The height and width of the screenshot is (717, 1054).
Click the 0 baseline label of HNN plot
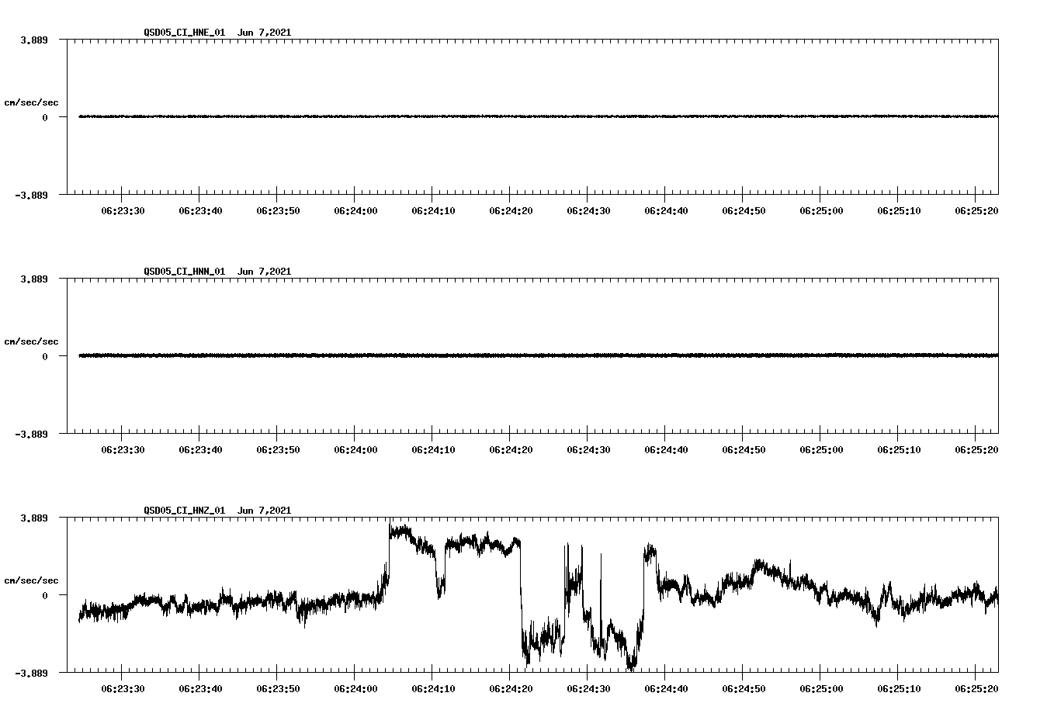point(45,356)
